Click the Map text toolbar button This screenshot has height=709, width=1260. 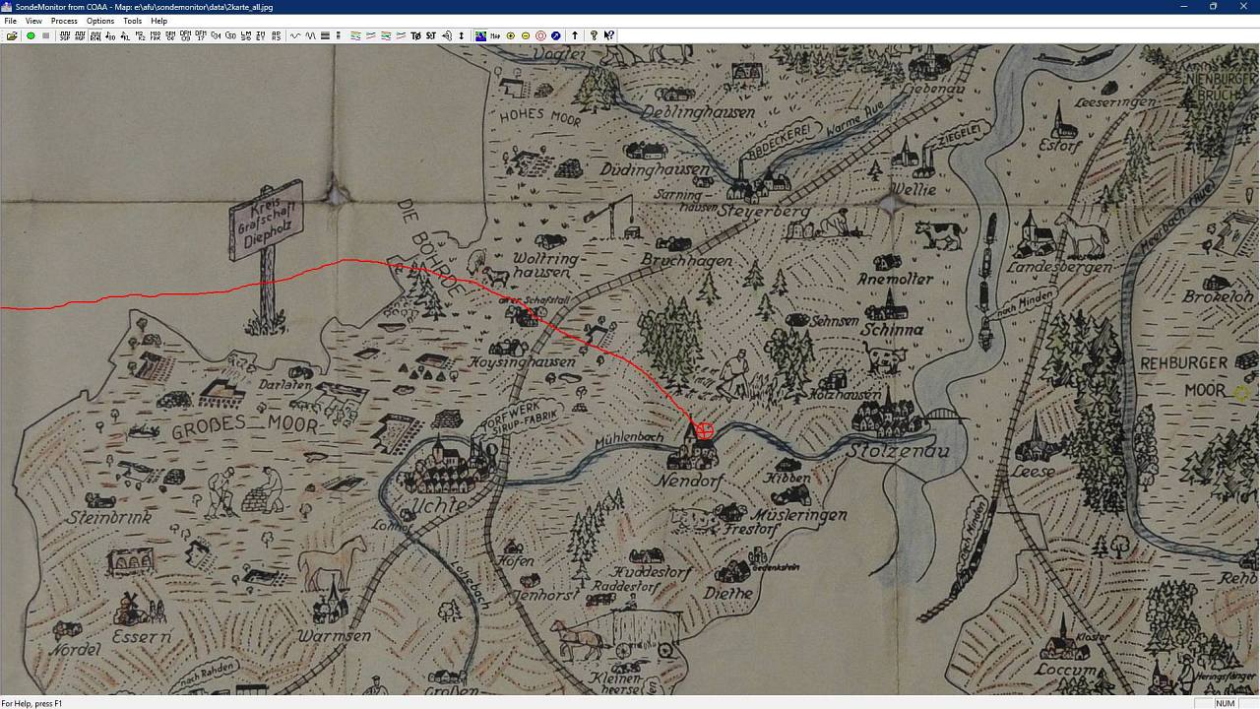click(x=495, y=35)
